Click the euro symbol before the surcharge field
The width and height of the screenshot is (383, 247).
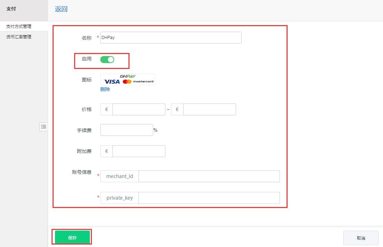(x=106, y=151)
